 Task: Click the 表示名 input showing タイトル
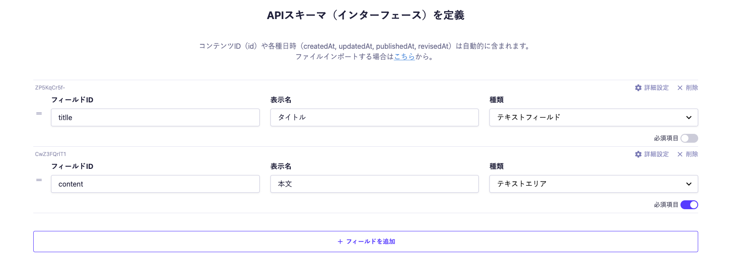pos(375,117)
